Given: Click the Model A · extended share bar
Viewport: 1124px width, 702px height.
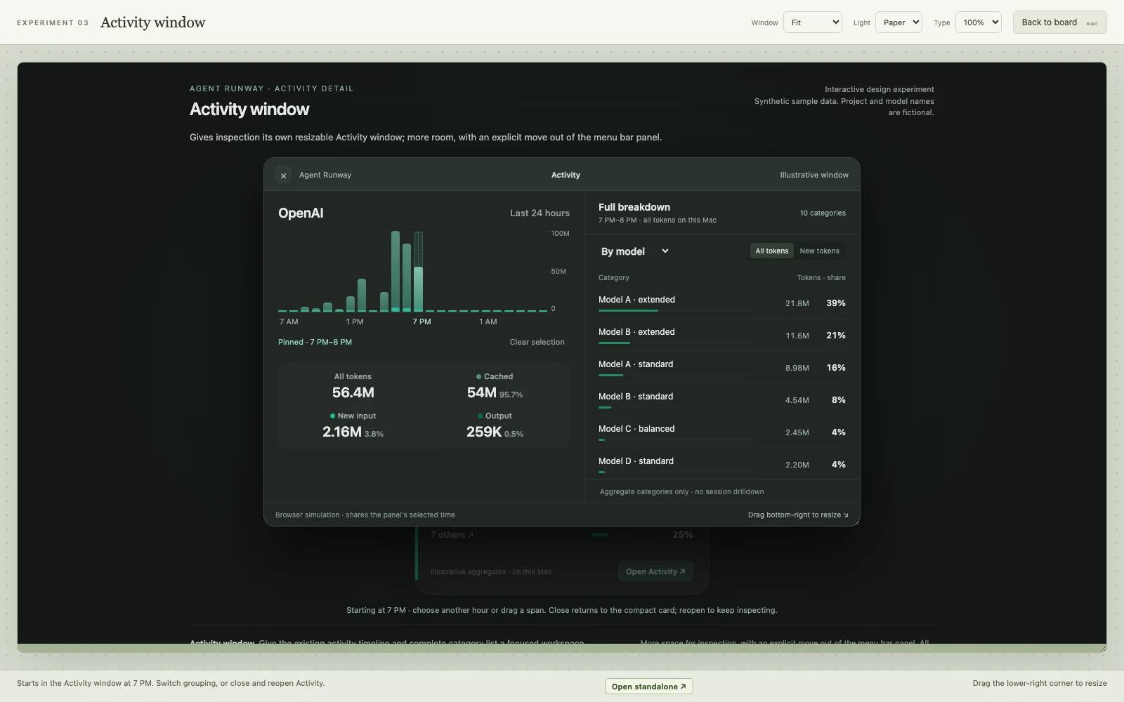Looking at the screenshot, I should tap(628, 310).
